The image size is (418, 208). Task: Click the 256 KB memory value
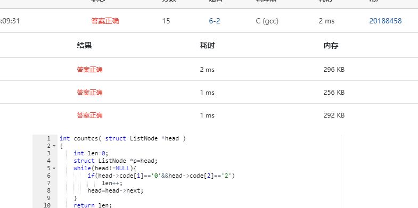(334, 93)
